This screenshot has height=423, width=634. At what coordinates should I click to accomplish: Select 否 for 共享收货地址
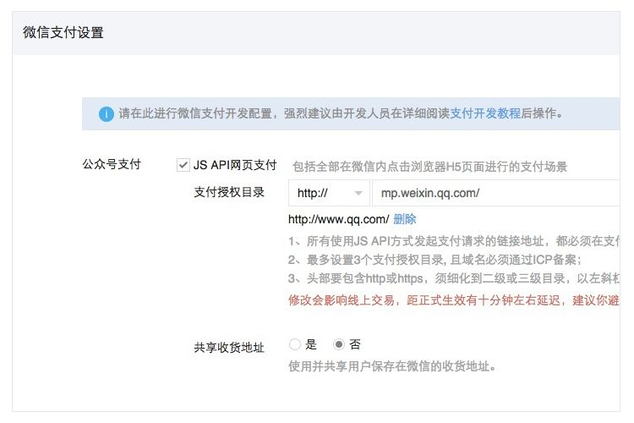coord(340,344)
